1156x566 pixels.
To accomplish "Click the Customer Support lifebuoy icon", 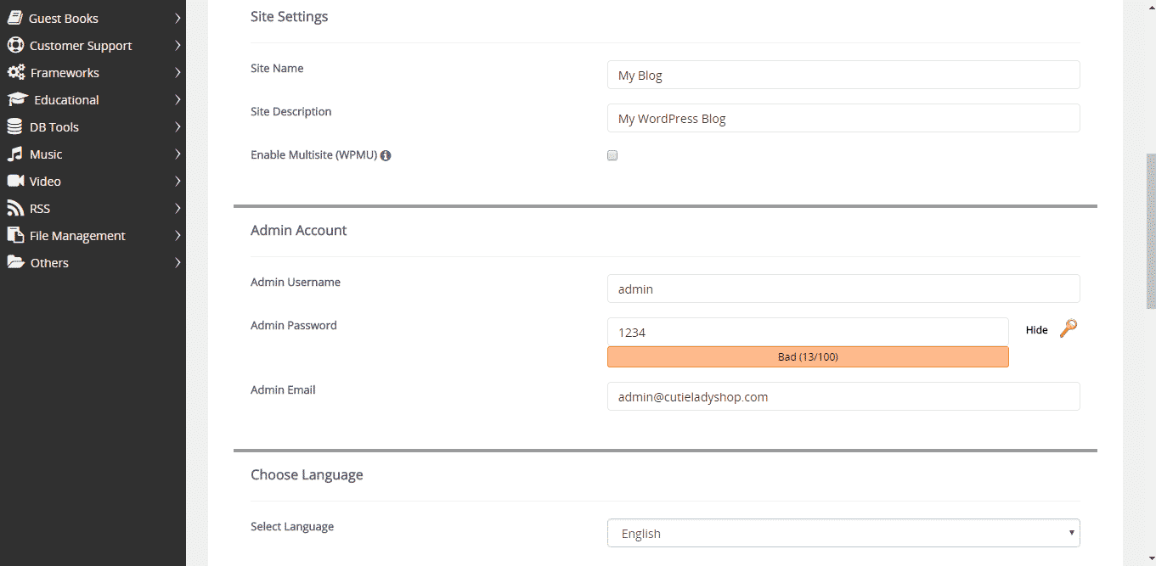I will click(x=14, y=45).
